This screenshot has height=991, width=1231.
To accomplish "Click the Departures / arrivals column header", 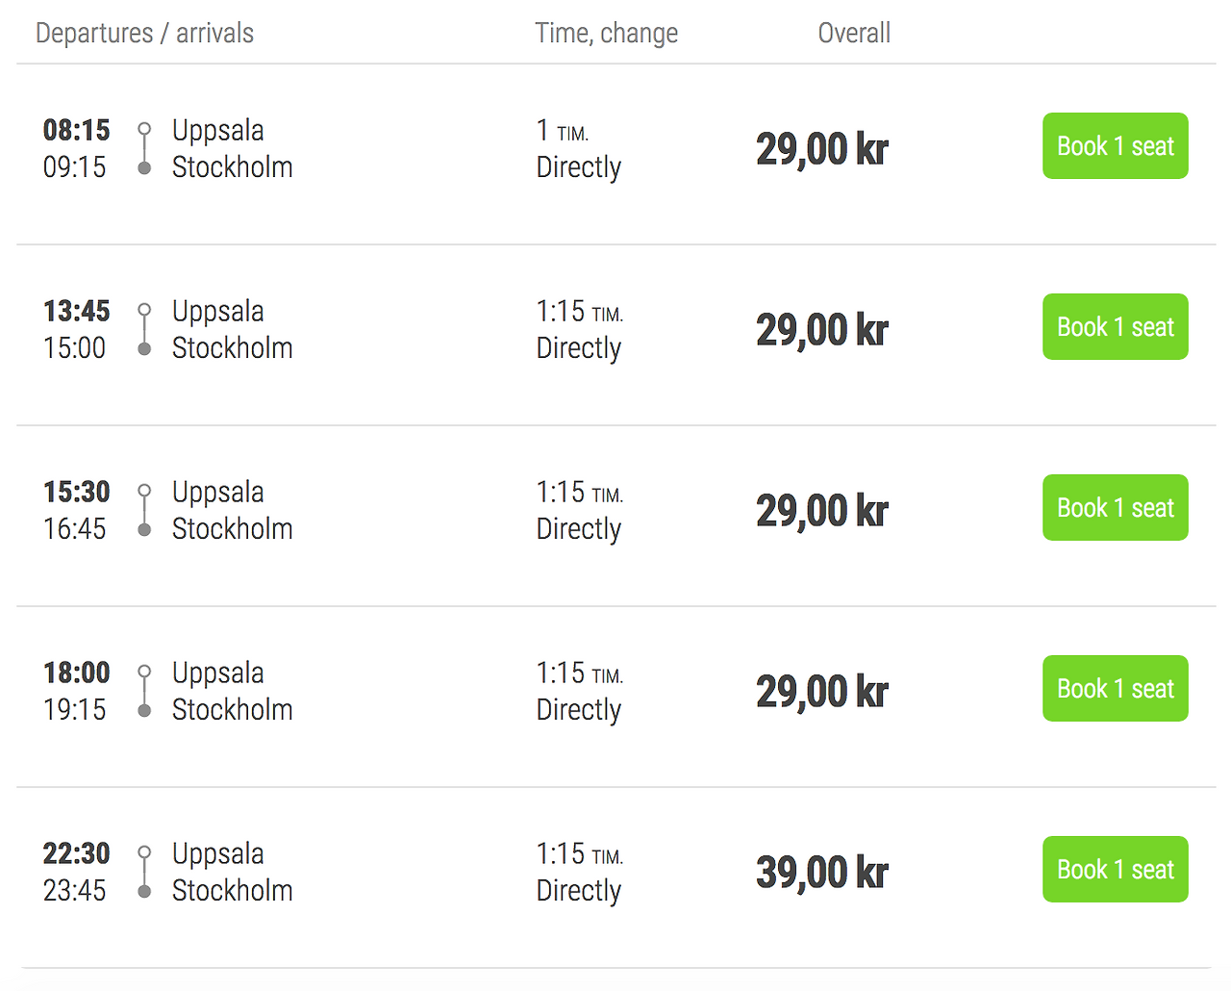I will 144,34.
